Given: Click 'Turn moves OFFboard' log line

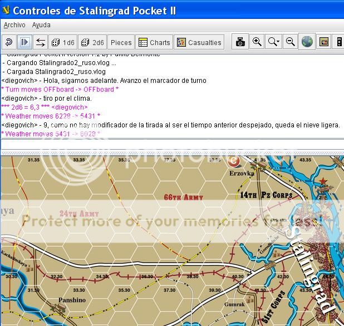Looking at the screenshot, I should [x=60, y=90].
